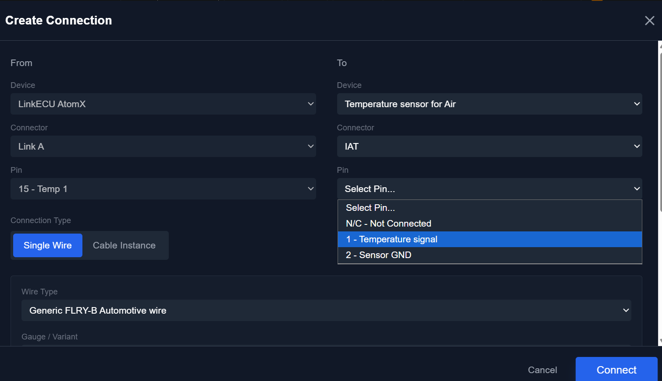Select pin 1 - Temperature signal
This screenshot has width=662, height=381.
pyautogui.click(x=490, y=239)
